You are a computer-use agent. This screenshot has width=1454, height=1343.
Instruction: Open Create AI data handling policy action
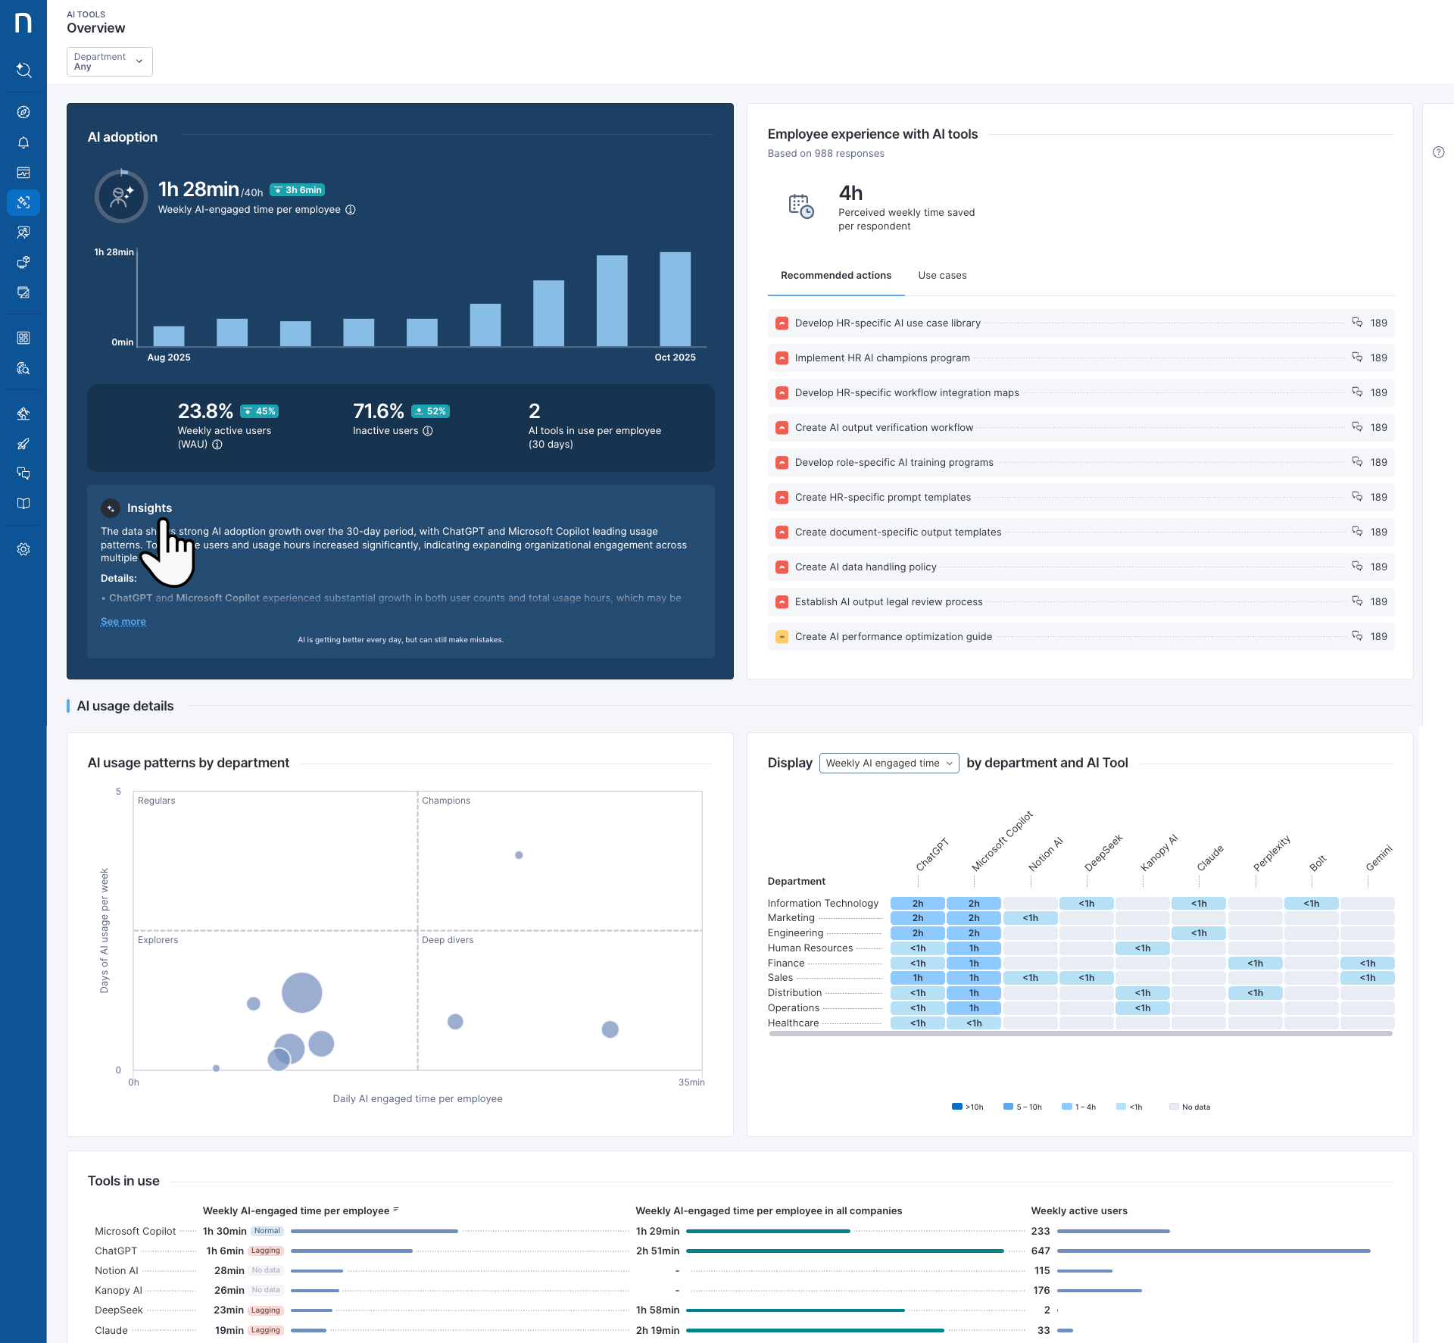(866, 567)
